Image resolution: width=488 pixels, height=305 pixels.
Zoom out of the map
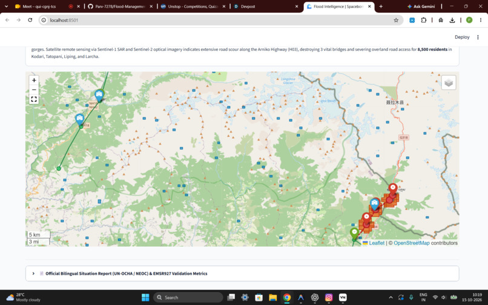34,90
